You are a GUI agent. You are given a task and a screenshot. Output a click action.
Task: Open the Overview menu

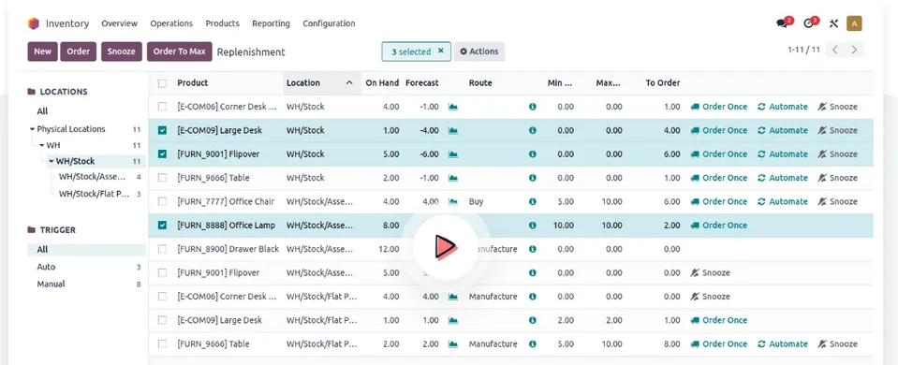[119, 23]
